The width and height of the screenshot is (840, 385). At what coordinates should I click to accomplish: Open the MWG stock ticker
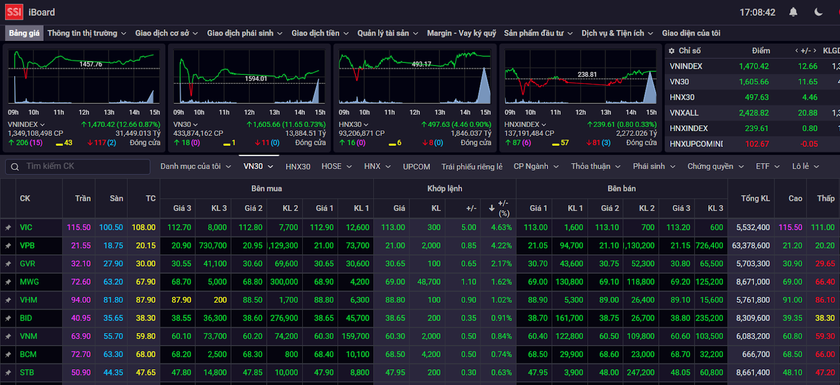point(29,282)
